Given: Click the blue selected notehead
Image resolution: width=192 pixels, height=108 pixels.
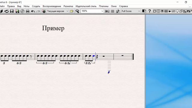Looking at the screenshot, I should (94, 56).
